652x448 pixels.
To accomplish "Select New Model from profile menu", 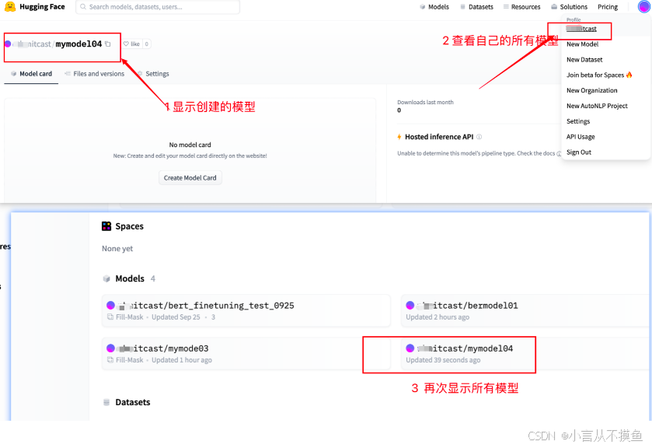I will pyautogui.click(x=582, y=44).
